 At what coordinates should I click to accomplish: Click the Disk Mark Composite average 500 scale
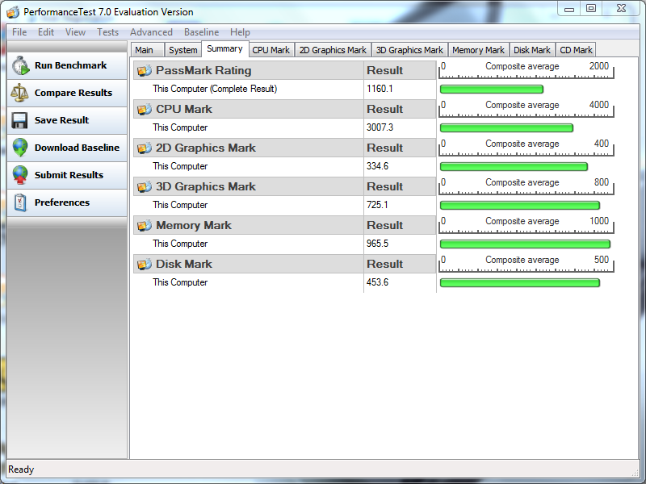pyautogui.click(x=526, y=264)
